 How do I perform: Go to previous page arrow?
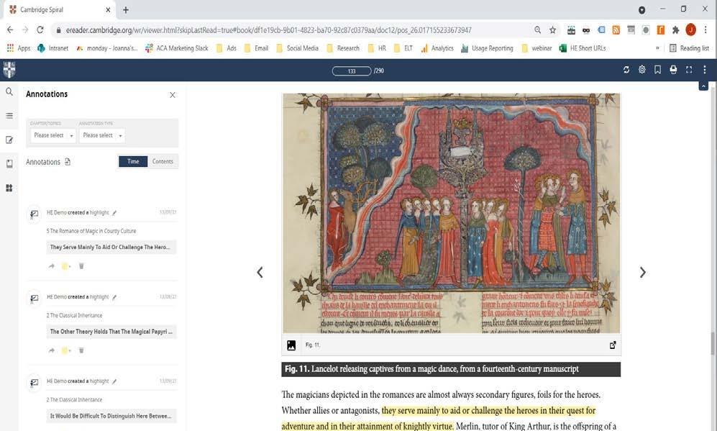click(x=260, y=272)
